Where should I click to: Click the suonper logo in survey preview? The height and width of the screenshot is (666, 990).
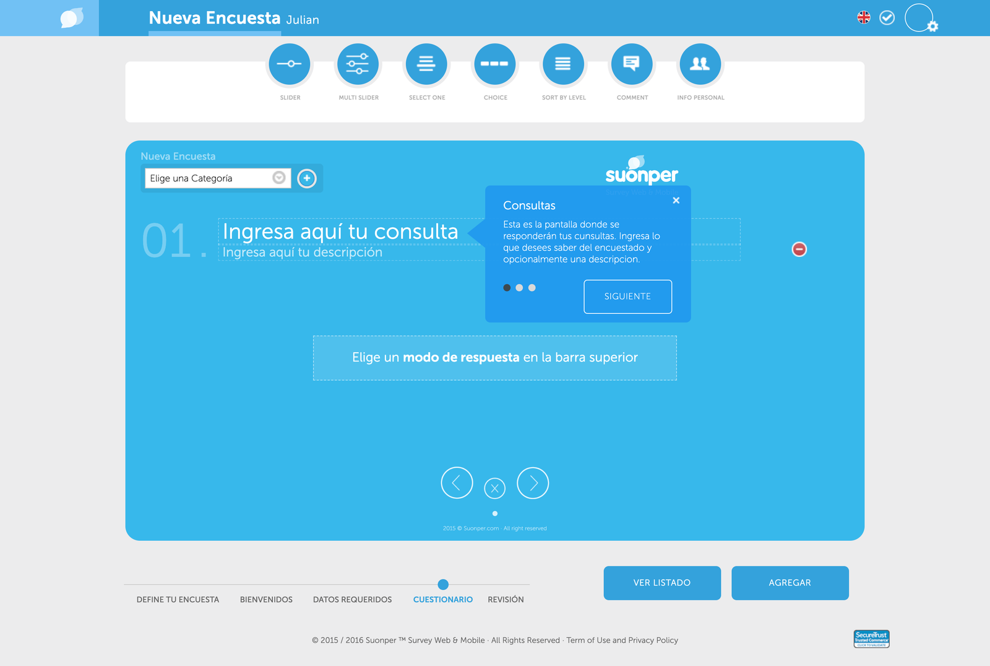click(x=642, y=171)
